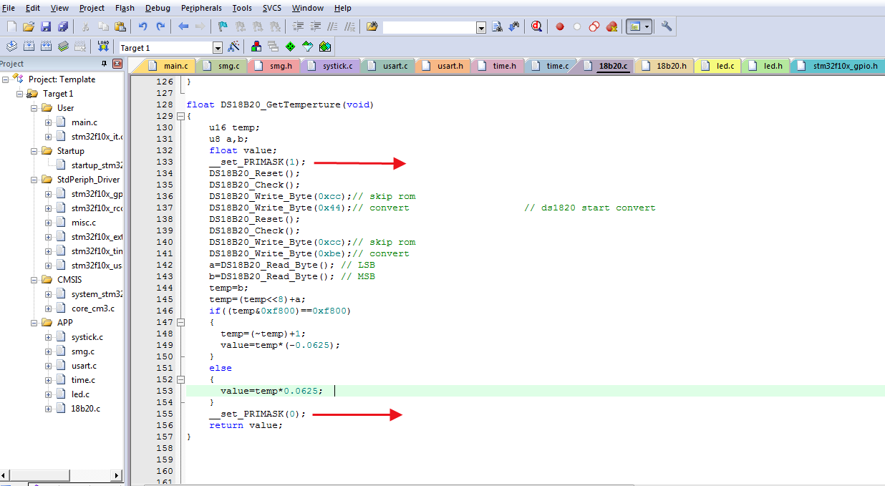The width and height of the screenshot is (885, 486).
Task: Close the Project panel
Action: (x=117, y=64)
